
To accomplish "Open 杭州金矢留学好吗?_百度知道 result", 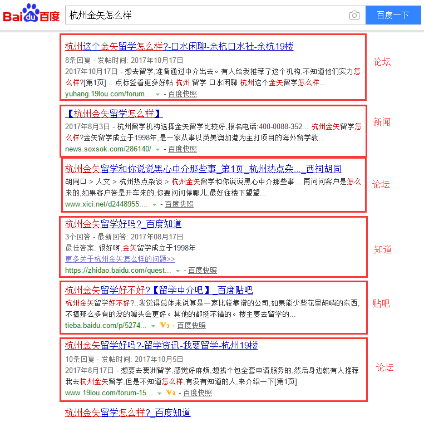I will (123, 224).
